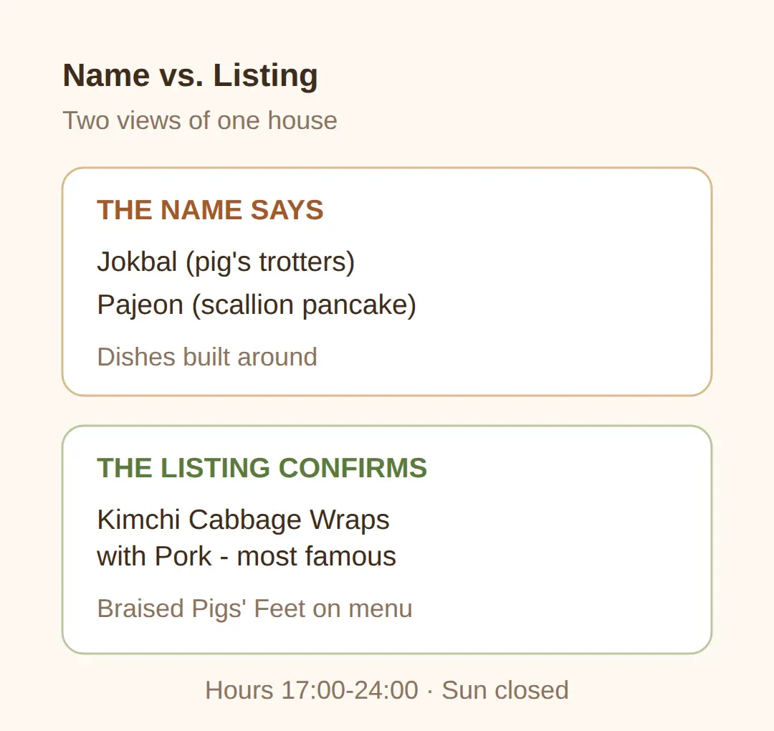Screen dimensions: 774x731
Task: Click the "(pig's trotters)" translation text
Action: tap(270, 262)
